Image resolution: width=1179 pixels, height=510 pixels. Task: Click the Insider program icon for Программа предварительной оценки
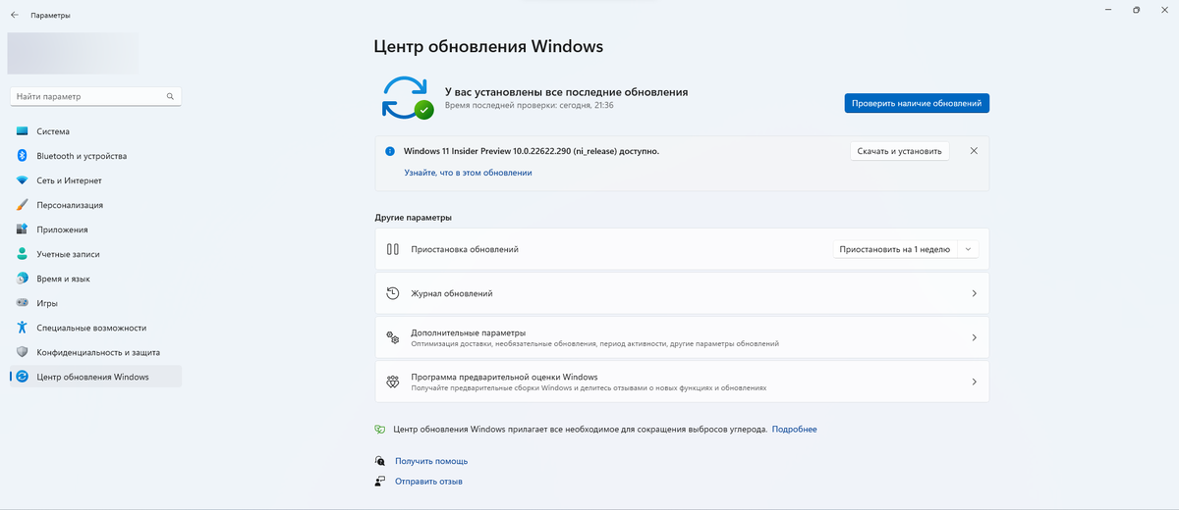[x=392, y=382]
